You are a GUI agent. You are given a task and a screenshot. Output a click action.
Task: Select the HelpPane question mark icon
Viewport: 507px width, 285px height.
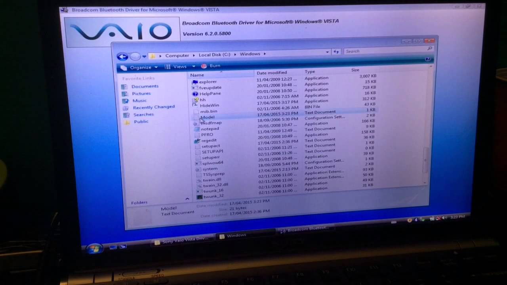click(195, 94)
